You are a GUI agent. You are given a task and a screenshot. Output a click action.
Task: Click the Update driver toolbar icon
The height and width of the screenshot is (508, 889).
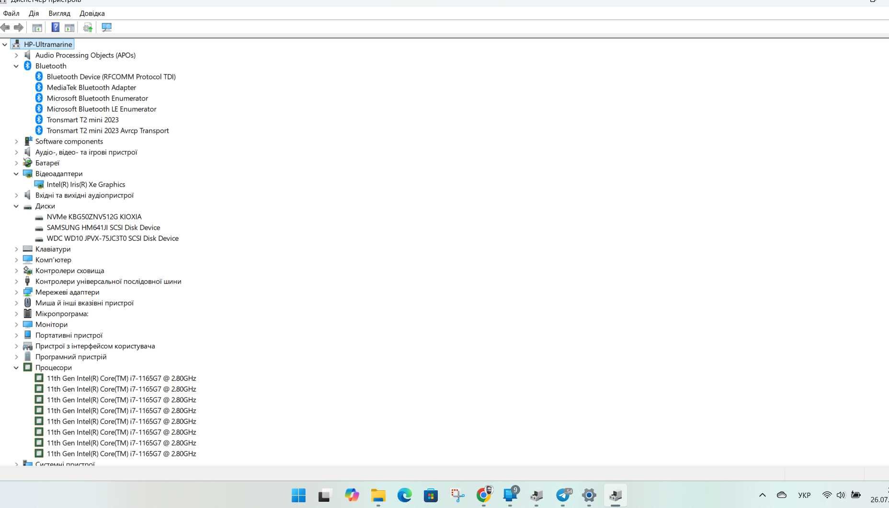[88, 28]
